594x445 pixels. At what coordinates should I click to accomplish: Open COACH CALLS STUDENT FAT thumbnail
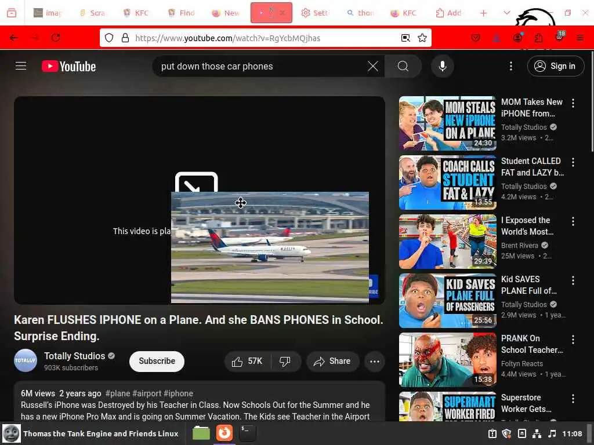pos(447,183)
